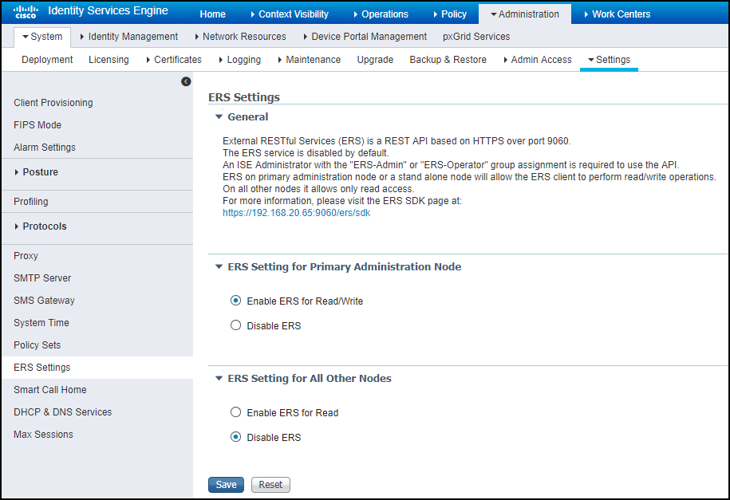The height and width of the screenshot is (500, 730).
Task: Open the Certificates menu
Action: coord(174,60)
